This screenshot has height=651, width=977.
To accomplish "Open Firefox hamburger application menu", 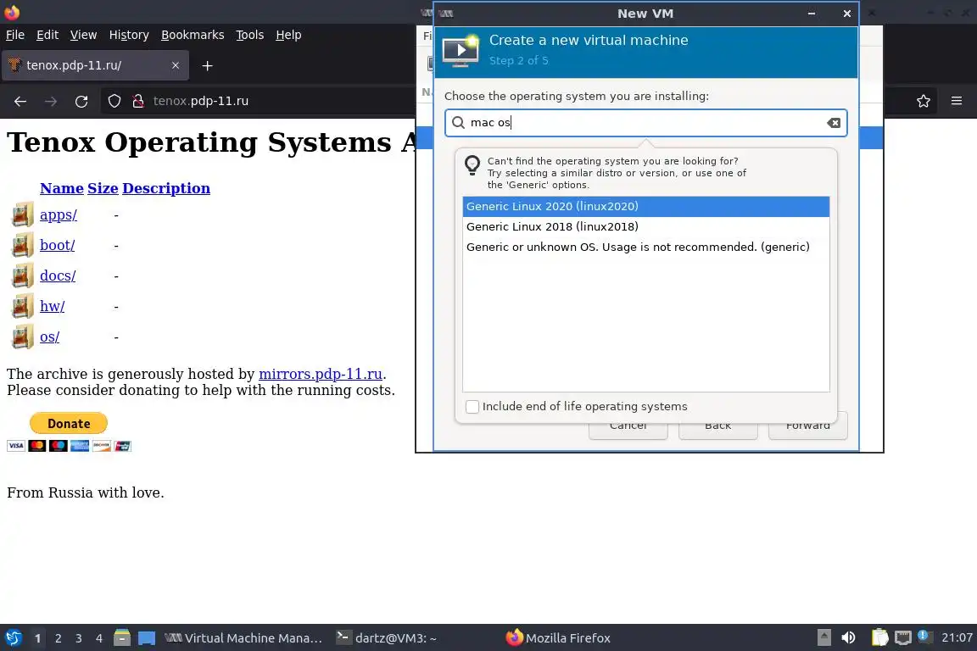I will [x=957, y=101].
